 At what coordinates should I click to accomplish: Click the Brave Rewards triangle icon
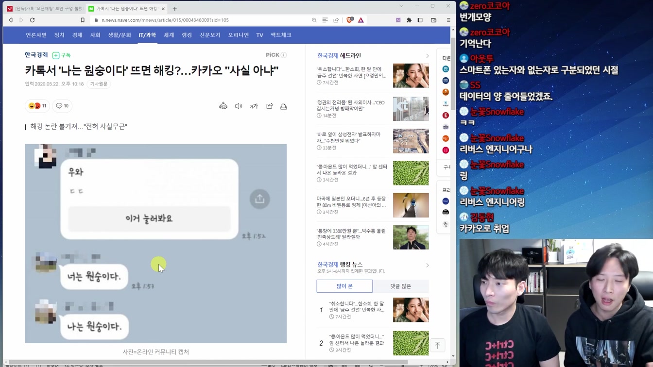point(361,20)
